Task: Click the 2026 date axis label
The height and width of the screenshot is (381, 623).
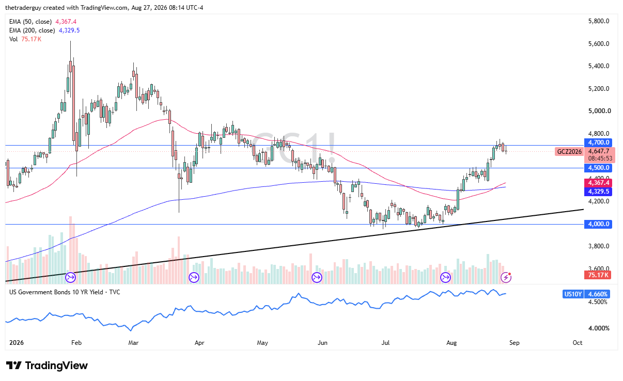Action: 17,343
